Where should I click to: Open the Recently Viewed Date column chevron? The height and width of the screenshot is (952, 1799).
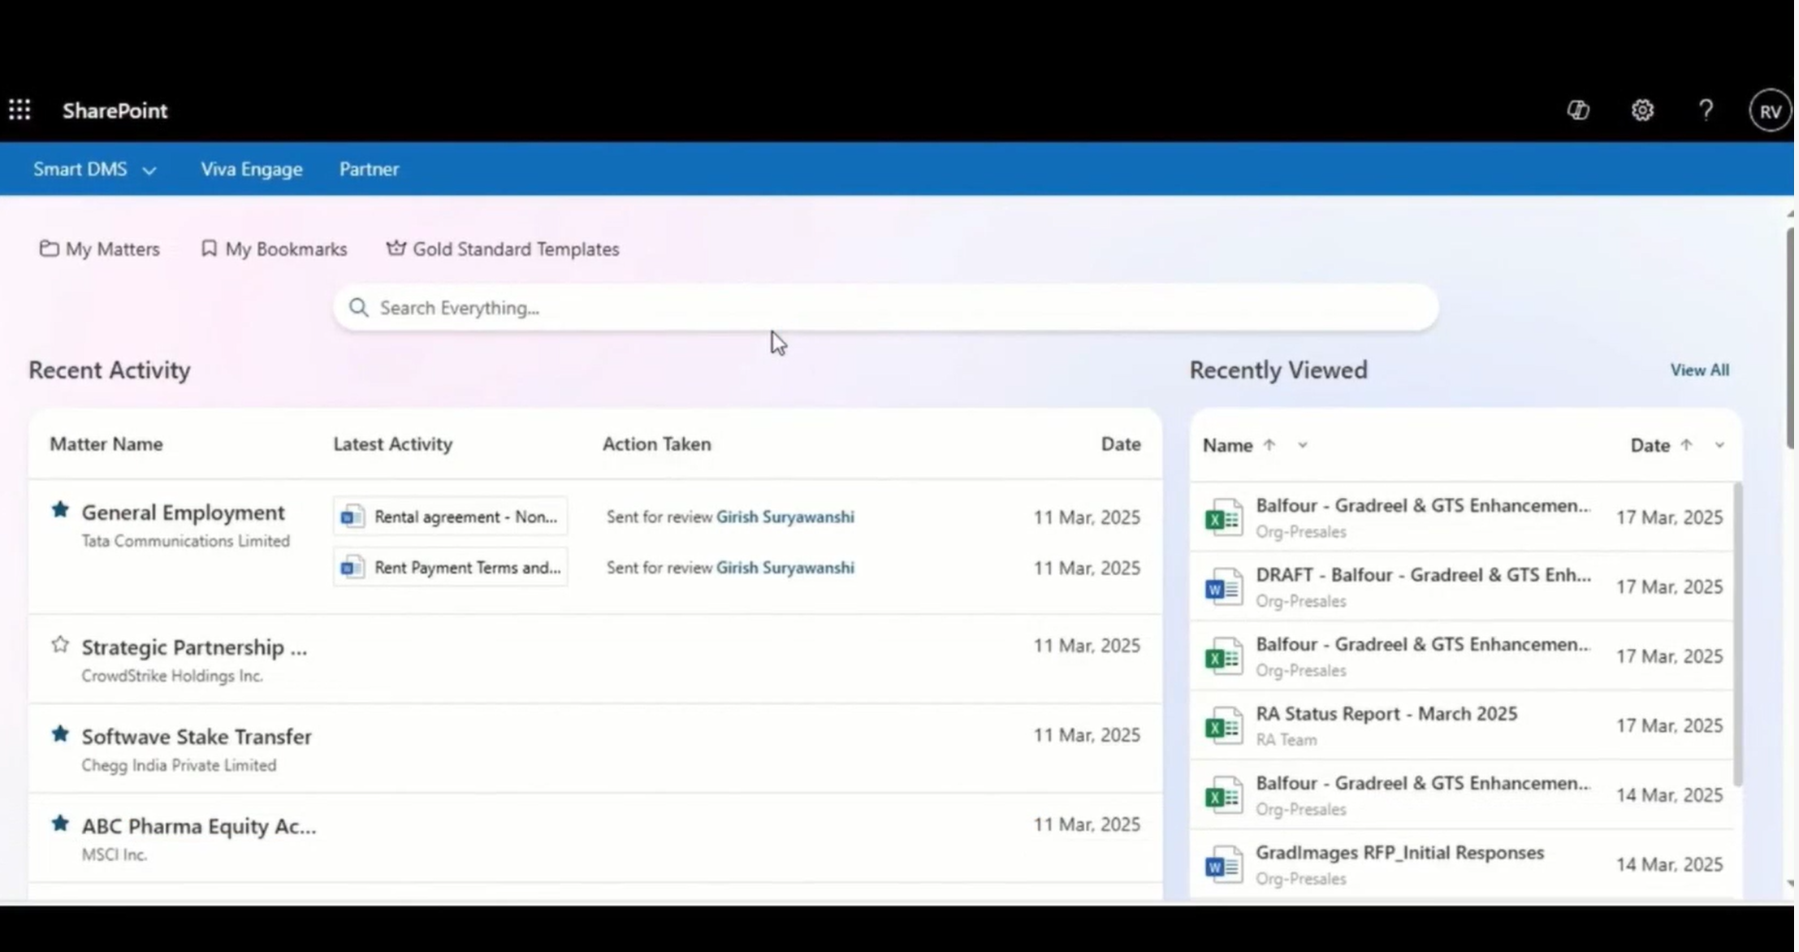1719,445
